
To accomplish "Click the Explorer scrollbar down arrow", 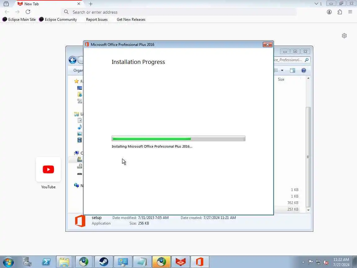I will 308,210.
